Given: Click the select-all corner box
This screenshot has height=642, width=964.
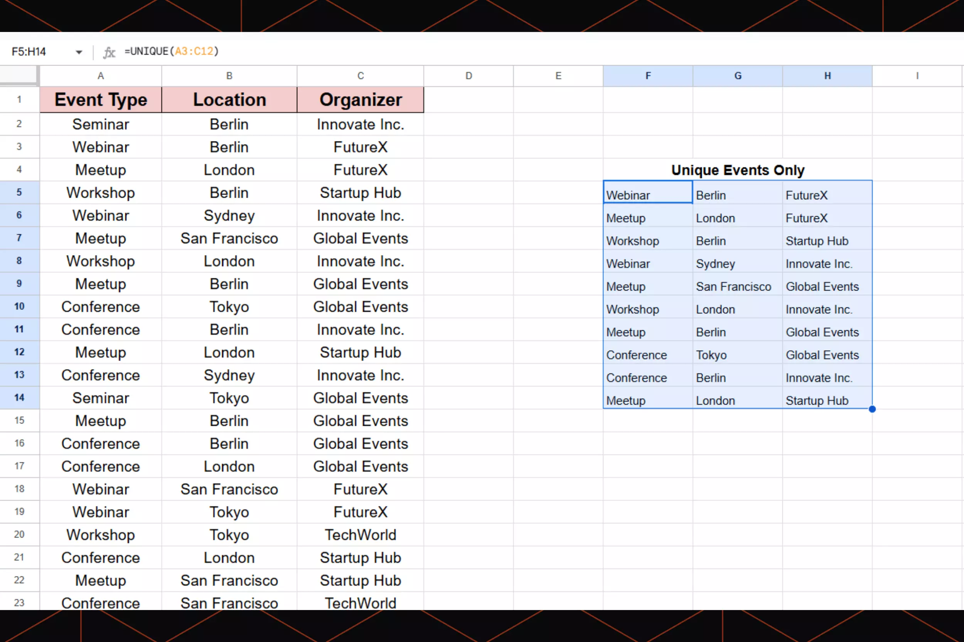Looking at the screenshot, I should tap(19, 76).
